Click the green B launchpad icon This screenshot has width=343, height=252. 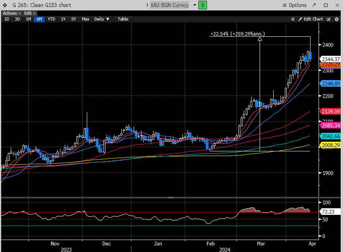click(202, 5)
